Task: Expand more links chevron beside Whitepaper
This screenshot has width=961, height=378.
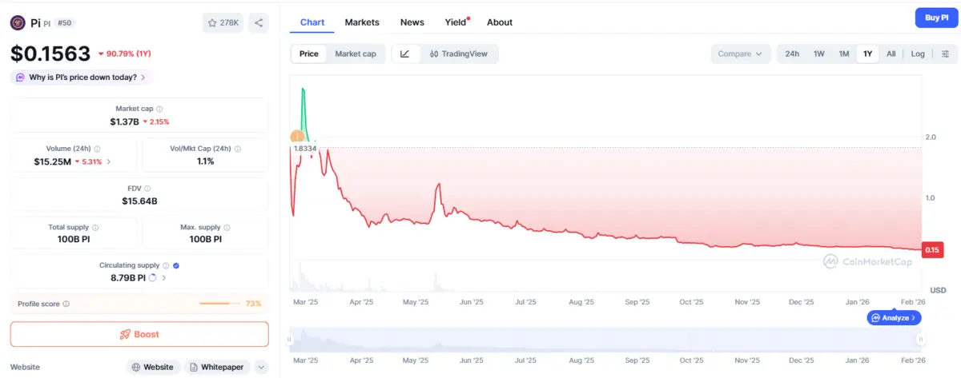Action: click(261, 368)
